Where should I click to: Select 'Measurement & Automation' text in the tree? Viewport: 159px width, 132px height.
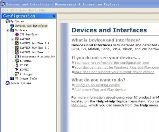[38, 56]
